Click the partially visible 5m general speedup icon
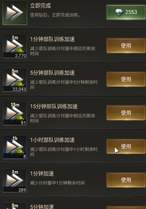The width and height of the screenshot is (146, 209). pyautogui.click(x=15, y=206)
